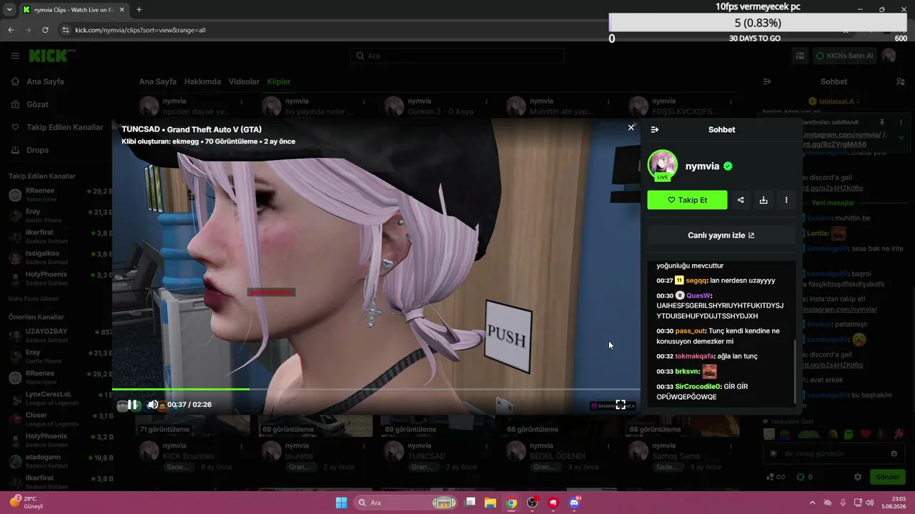Close the clip player with the X

click(x=630, y=128)
